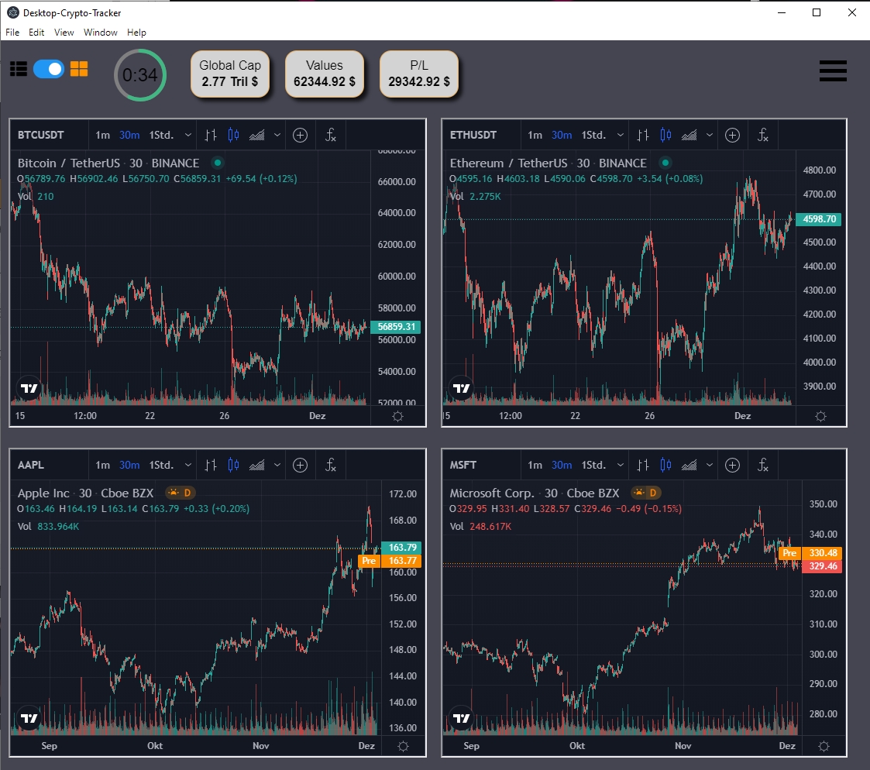
Task: Choose candles chart style on AAPL chart
Action: 234,465
